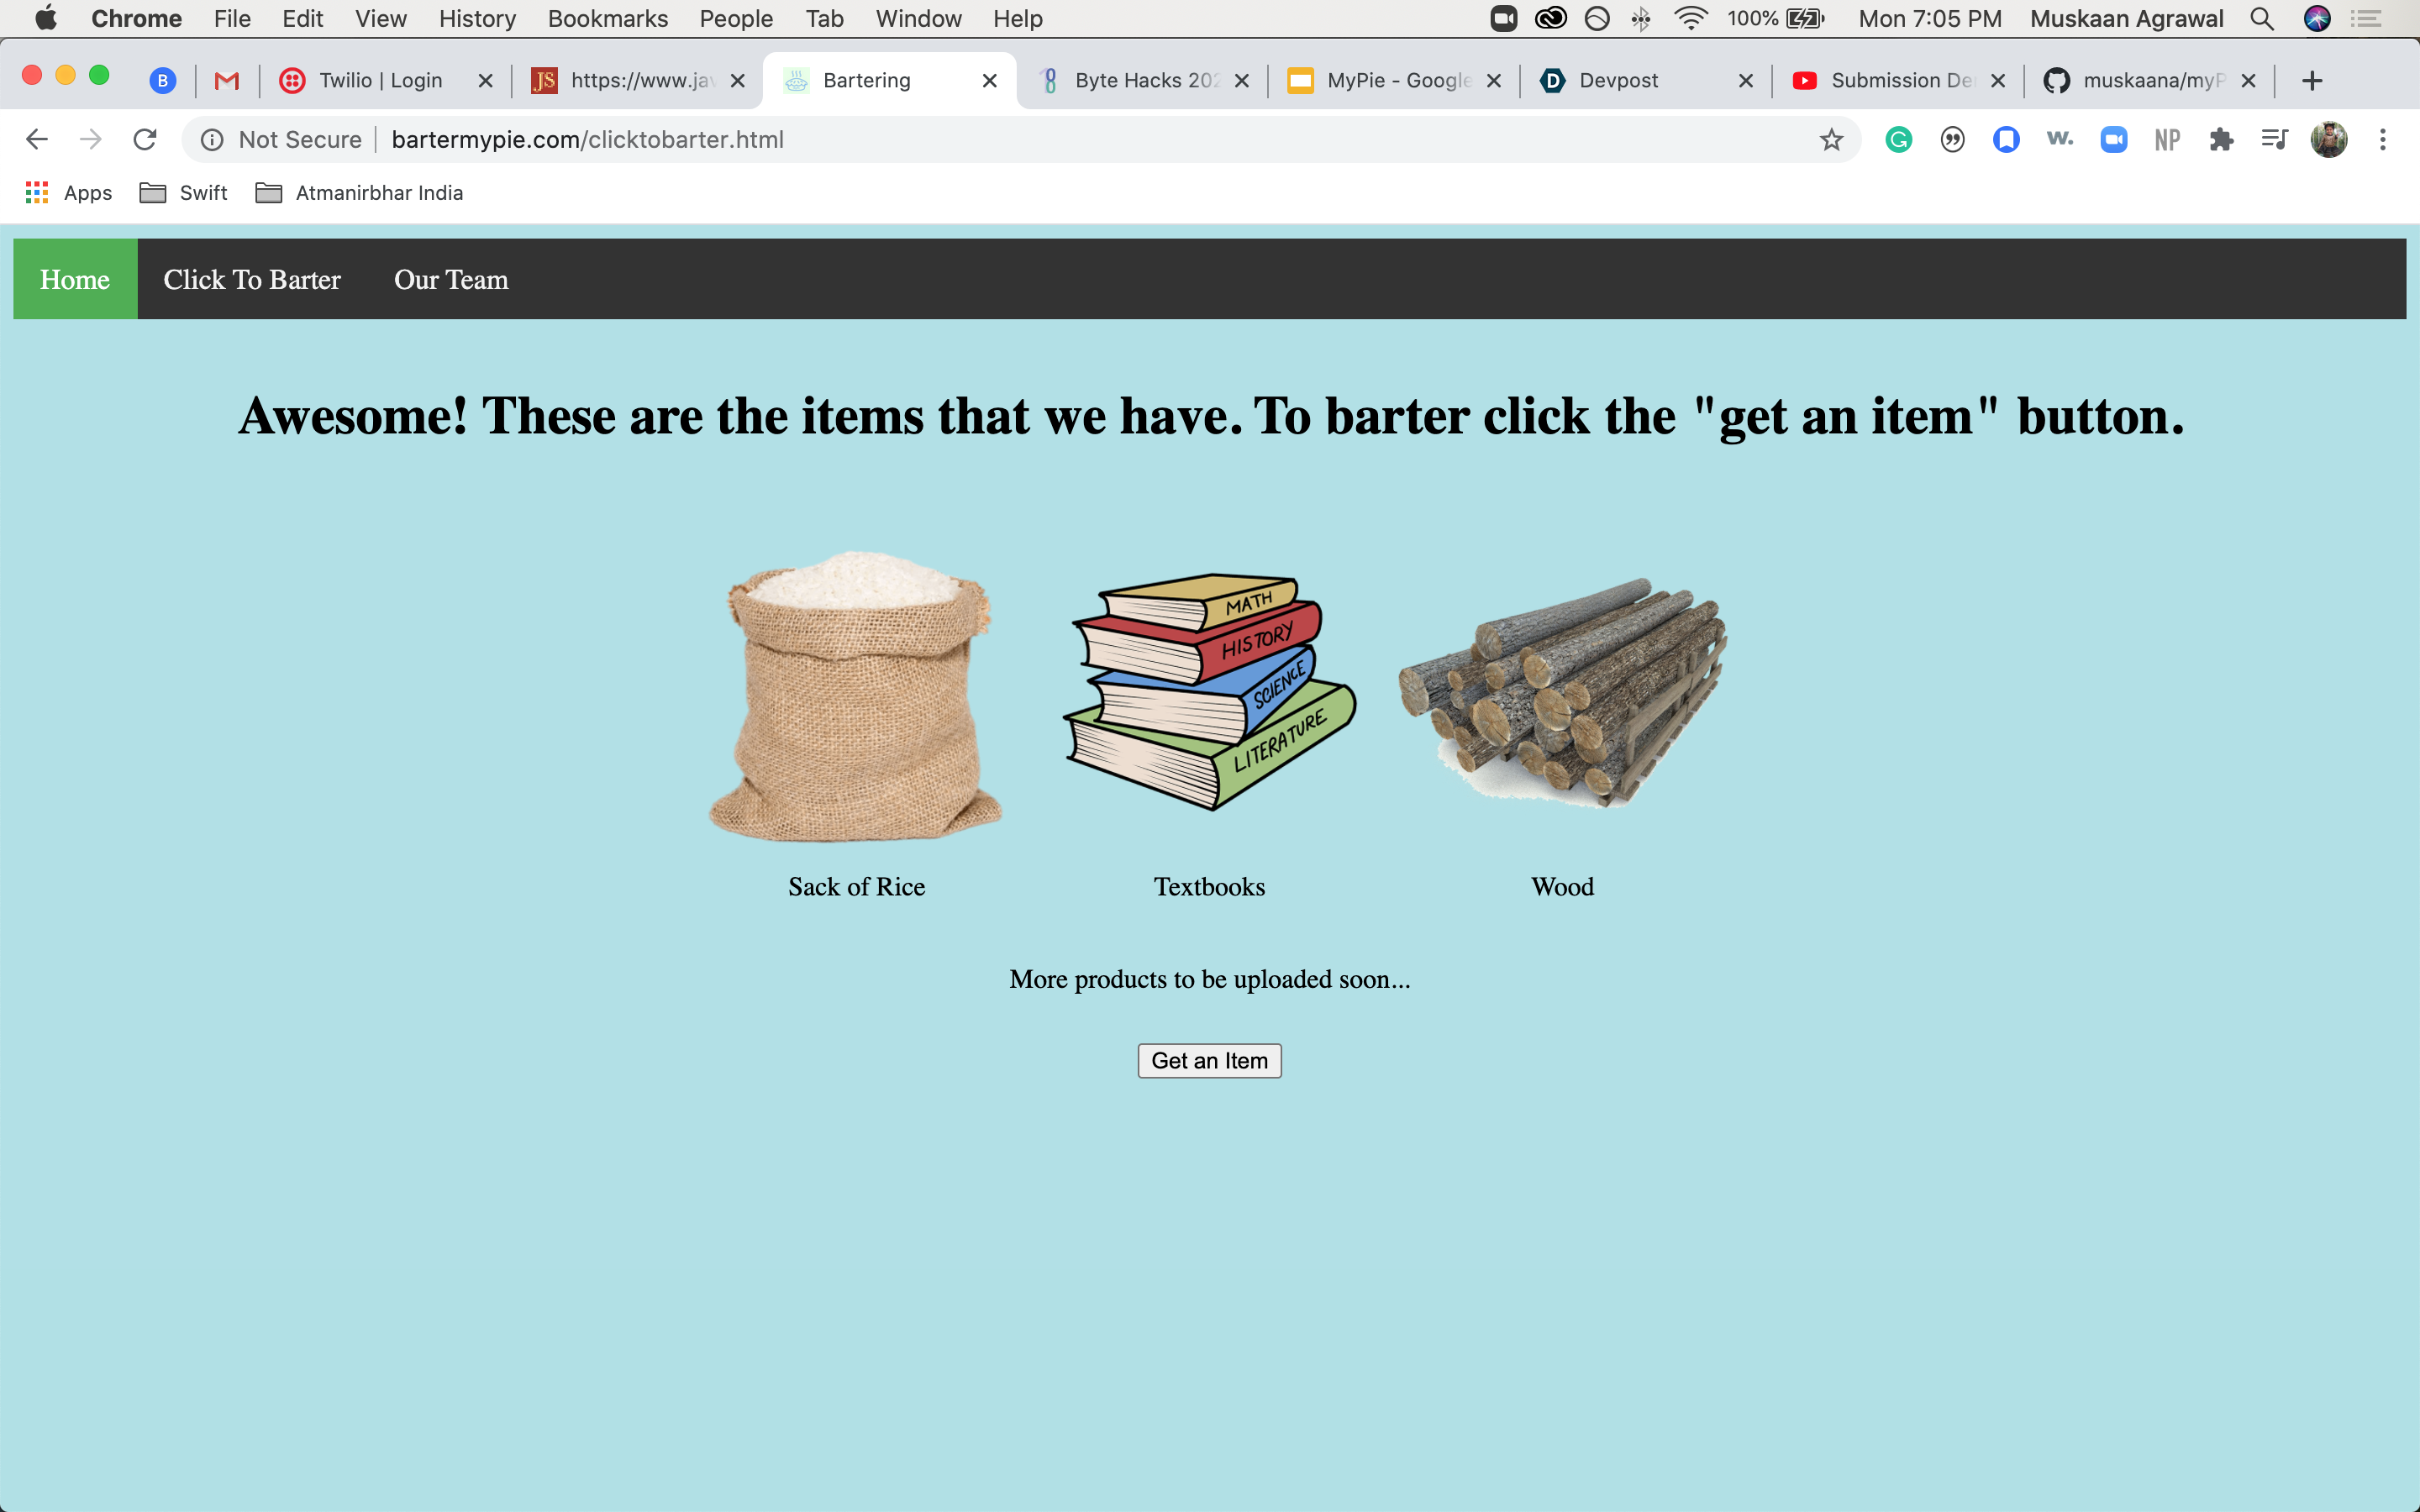This screenshot has height=1512, width=2420.
Task: Go to Our Team page
Action: point(451,279)
